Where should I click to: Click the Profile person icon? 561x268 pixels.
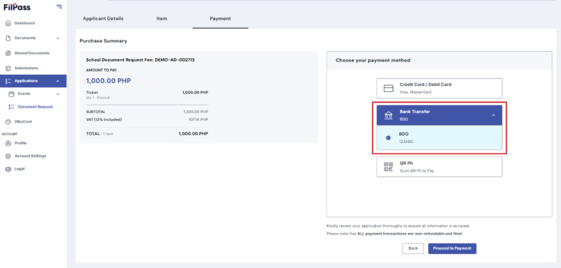click(8, 143)
